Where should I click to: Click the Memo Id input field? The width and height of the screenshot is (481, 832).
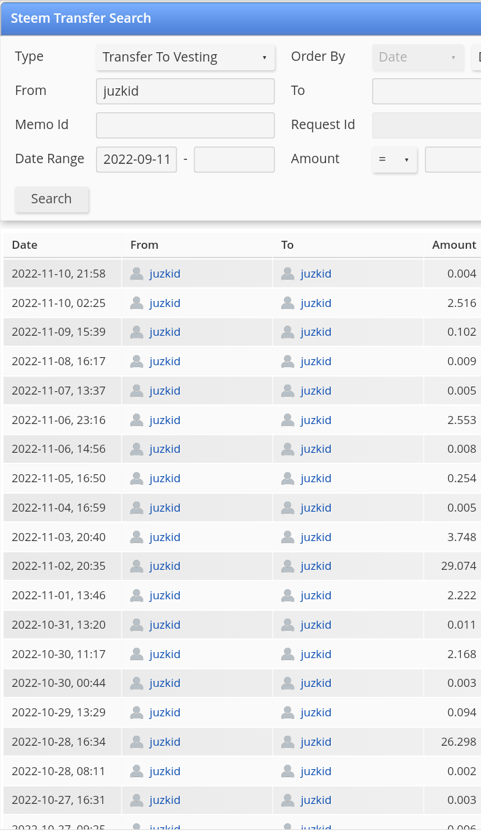[186, 125]
